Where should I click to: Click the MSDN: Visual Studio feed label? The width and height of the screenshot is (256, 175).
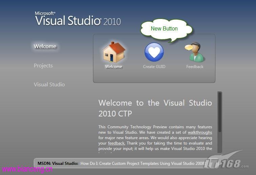click(58, 163)
